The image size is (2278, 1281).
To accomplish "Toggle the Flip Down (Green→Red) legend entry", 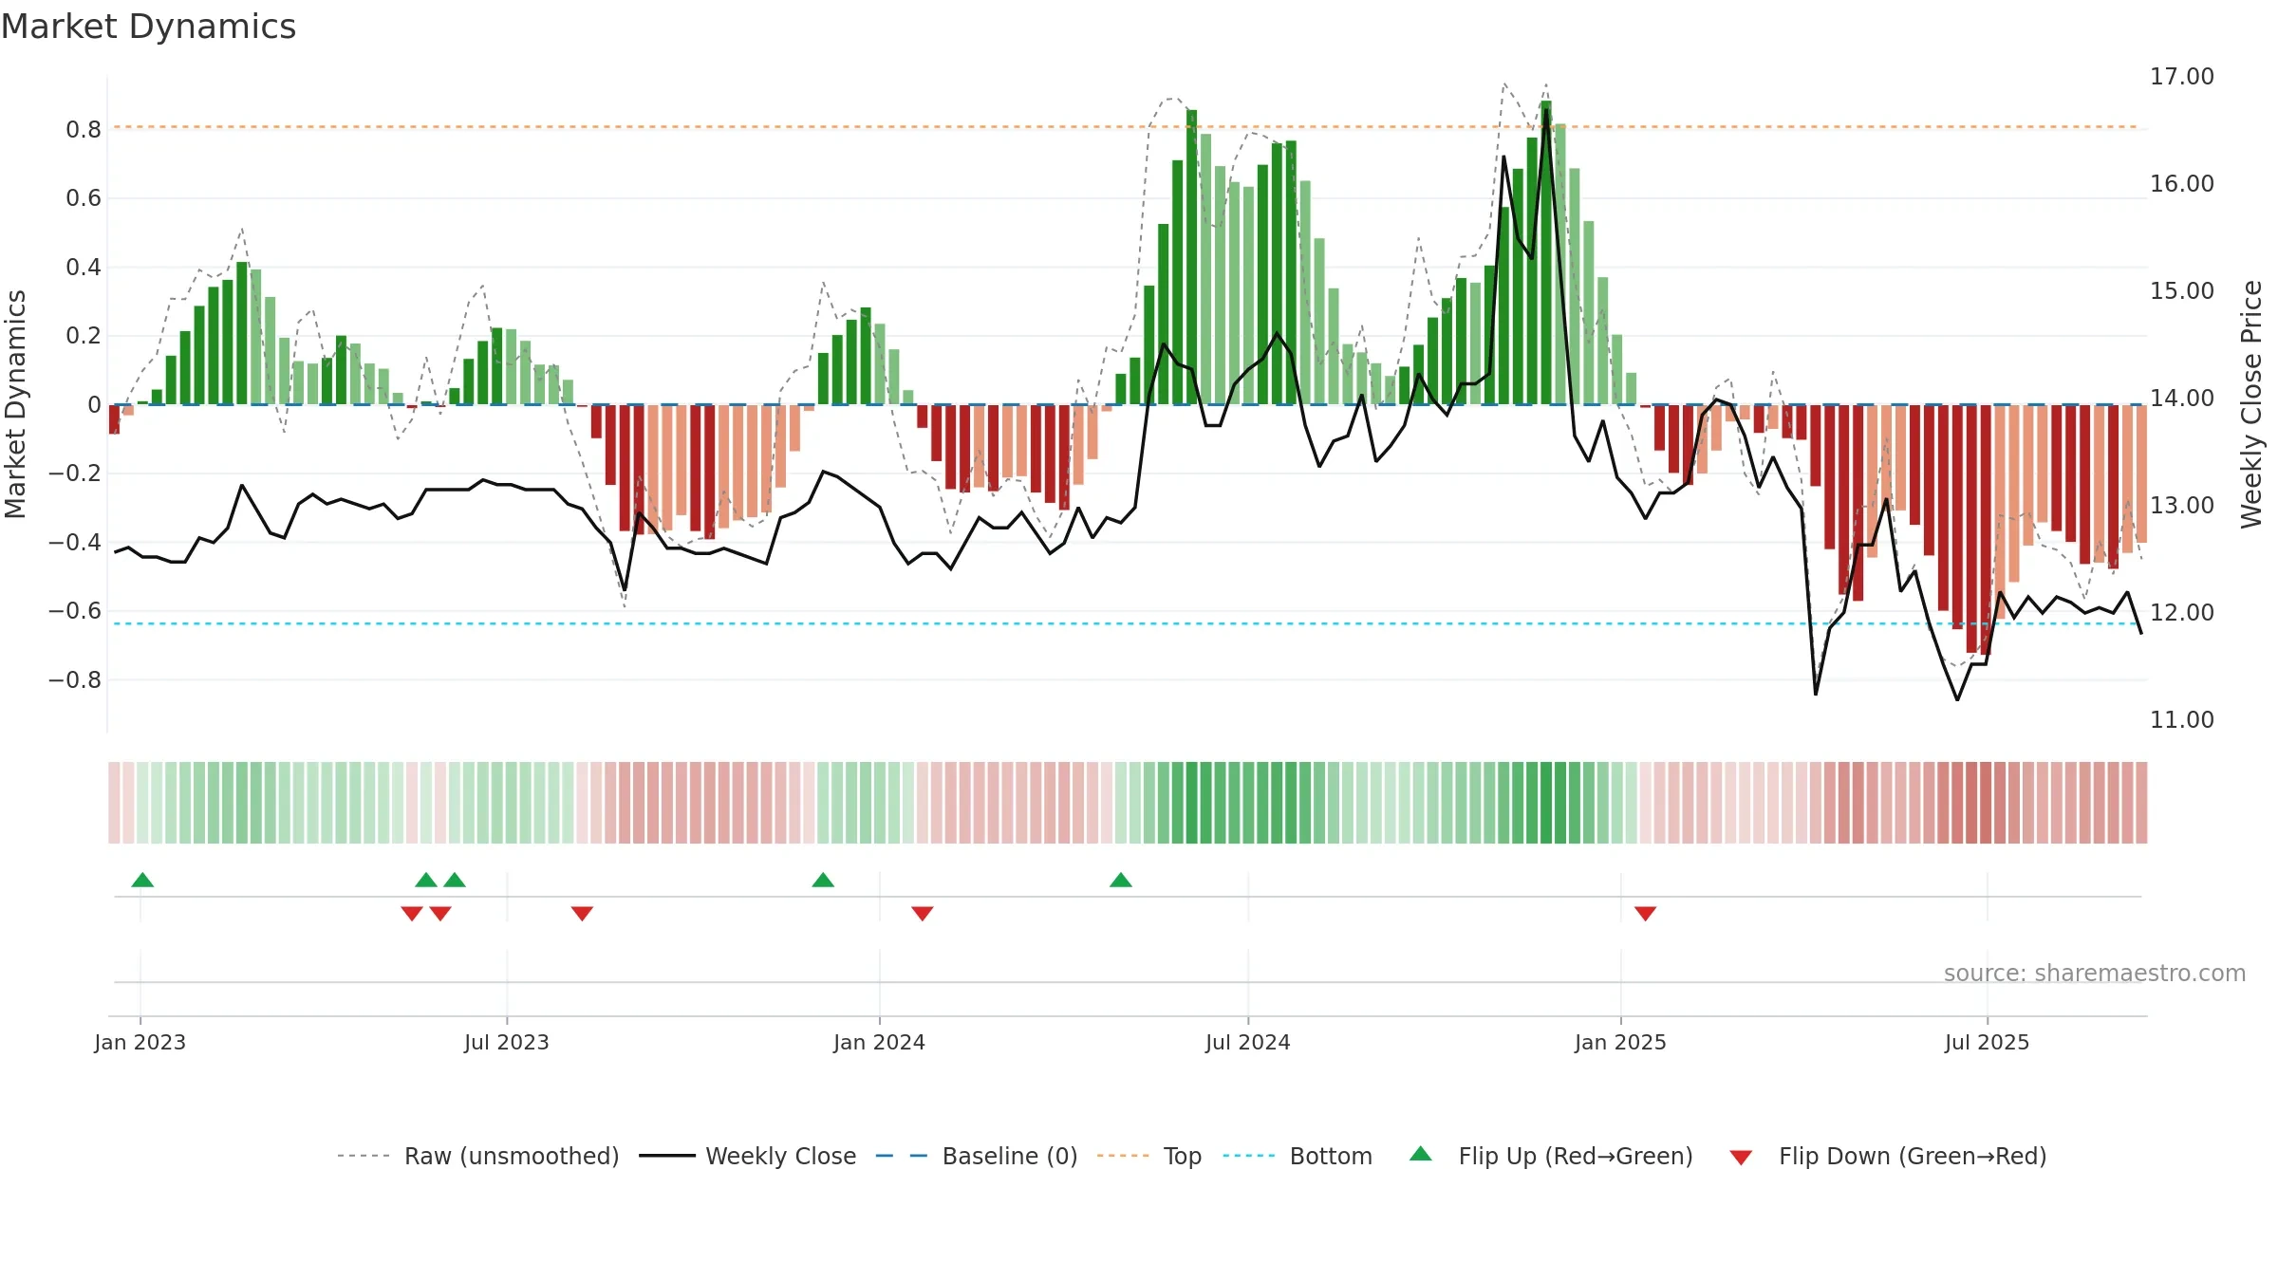I will click(1887, 1156).
